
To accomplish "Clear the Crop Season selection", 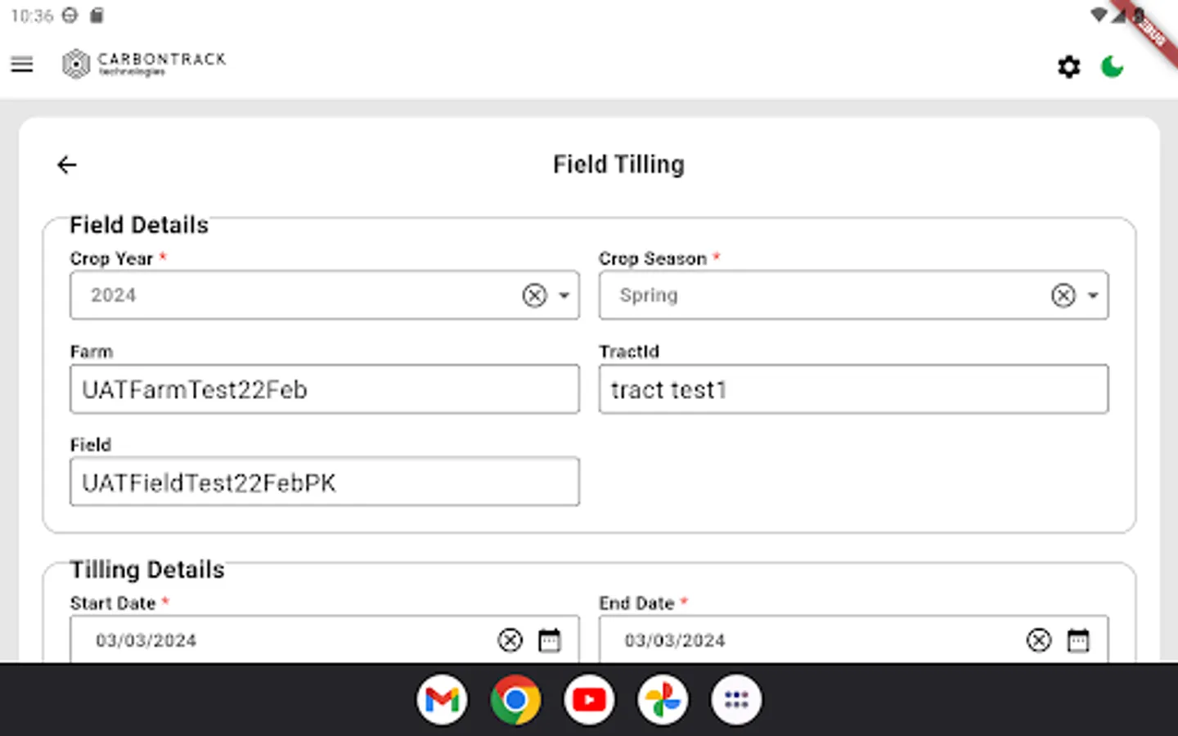I will click(x=1063, y=295).
